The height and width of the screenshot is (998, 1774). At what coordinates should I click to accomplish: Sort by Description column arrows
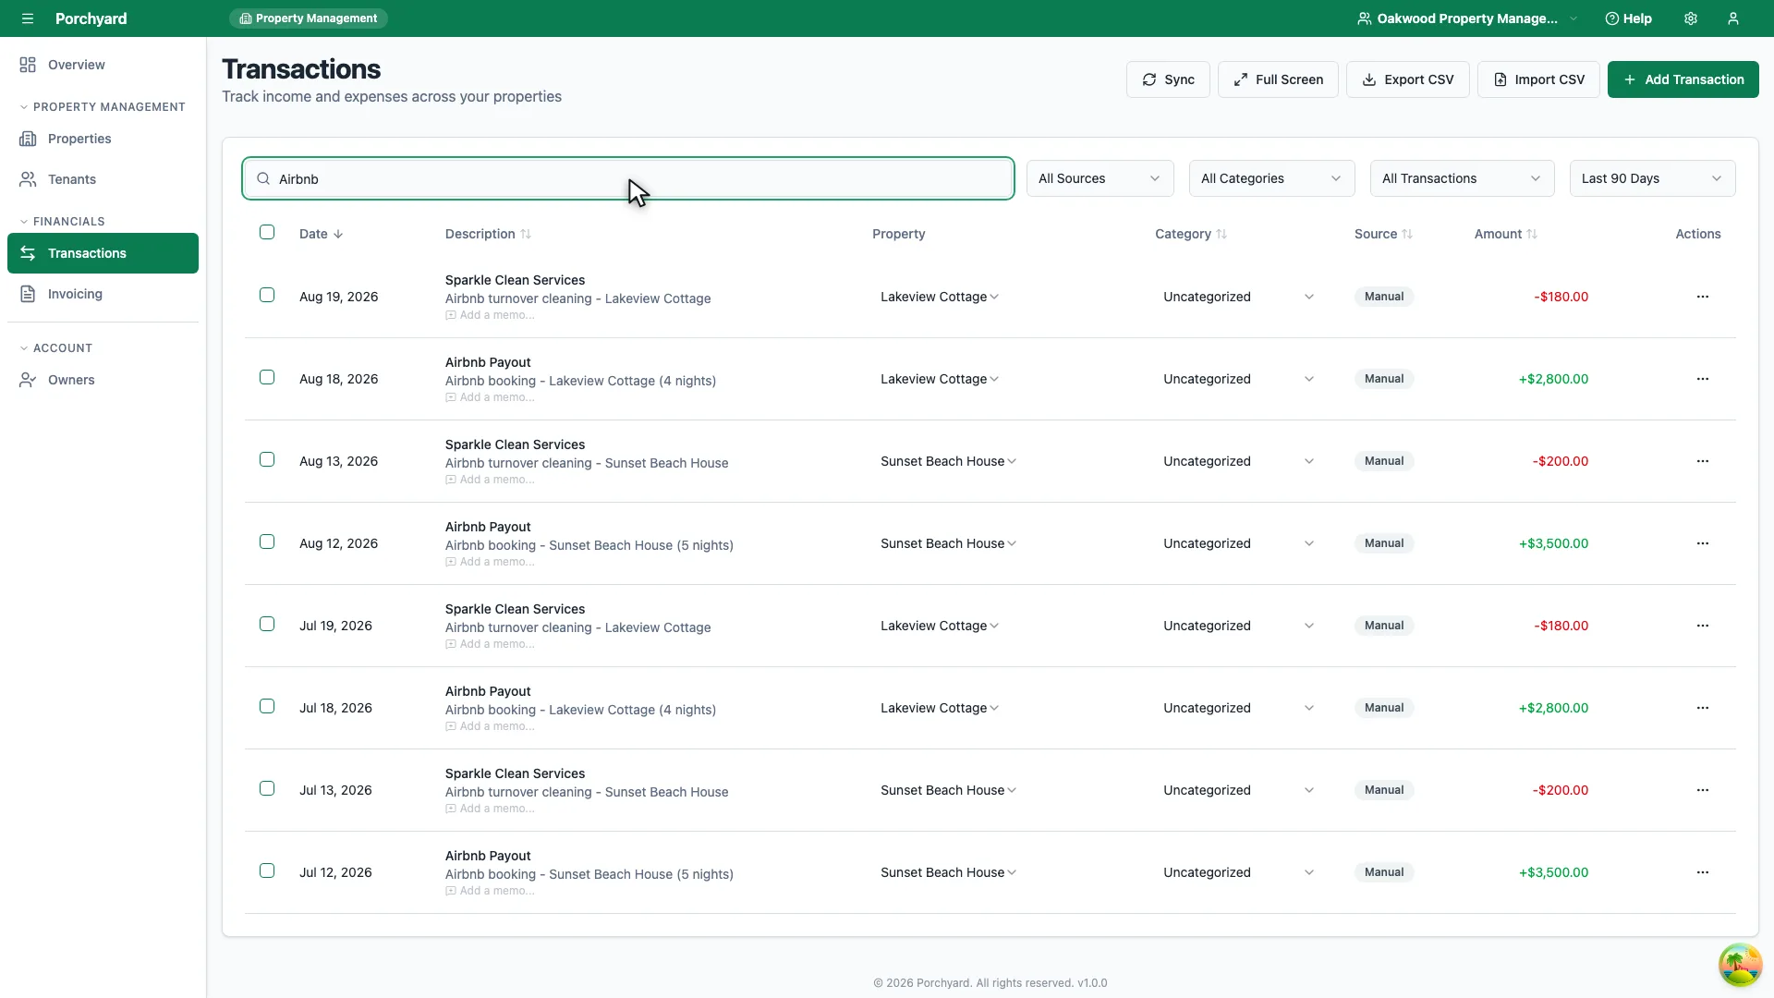pos(526,234)
